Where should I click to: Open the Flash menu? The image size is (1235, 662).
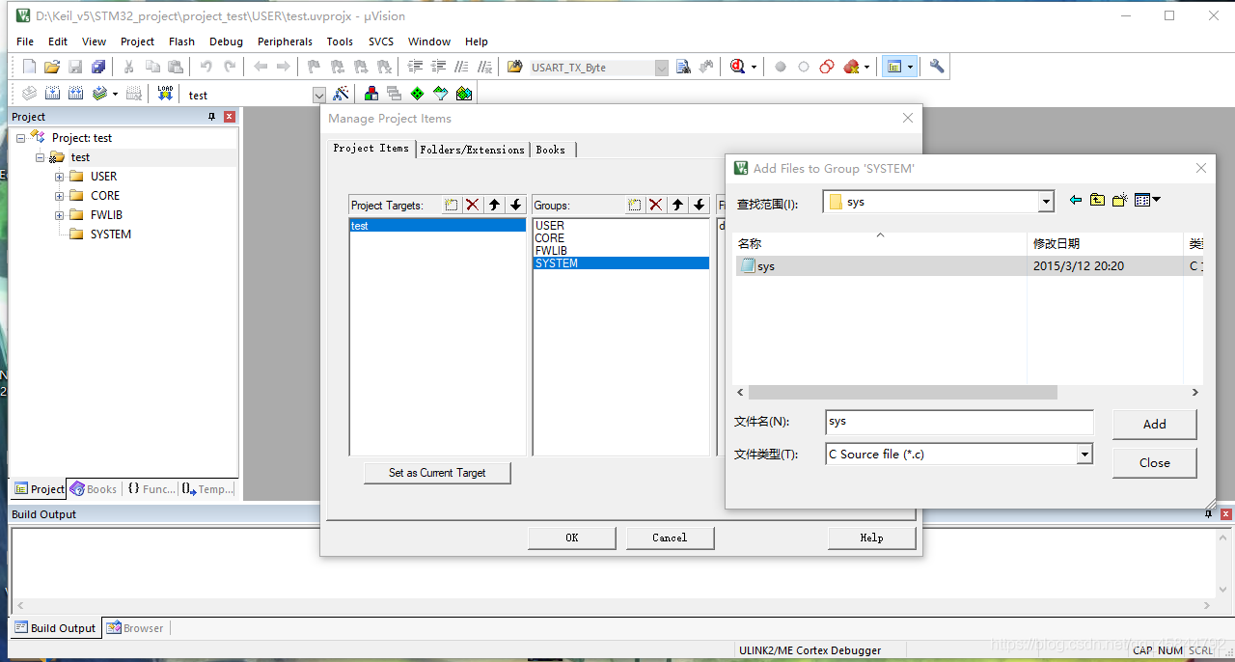click(181, 41)
